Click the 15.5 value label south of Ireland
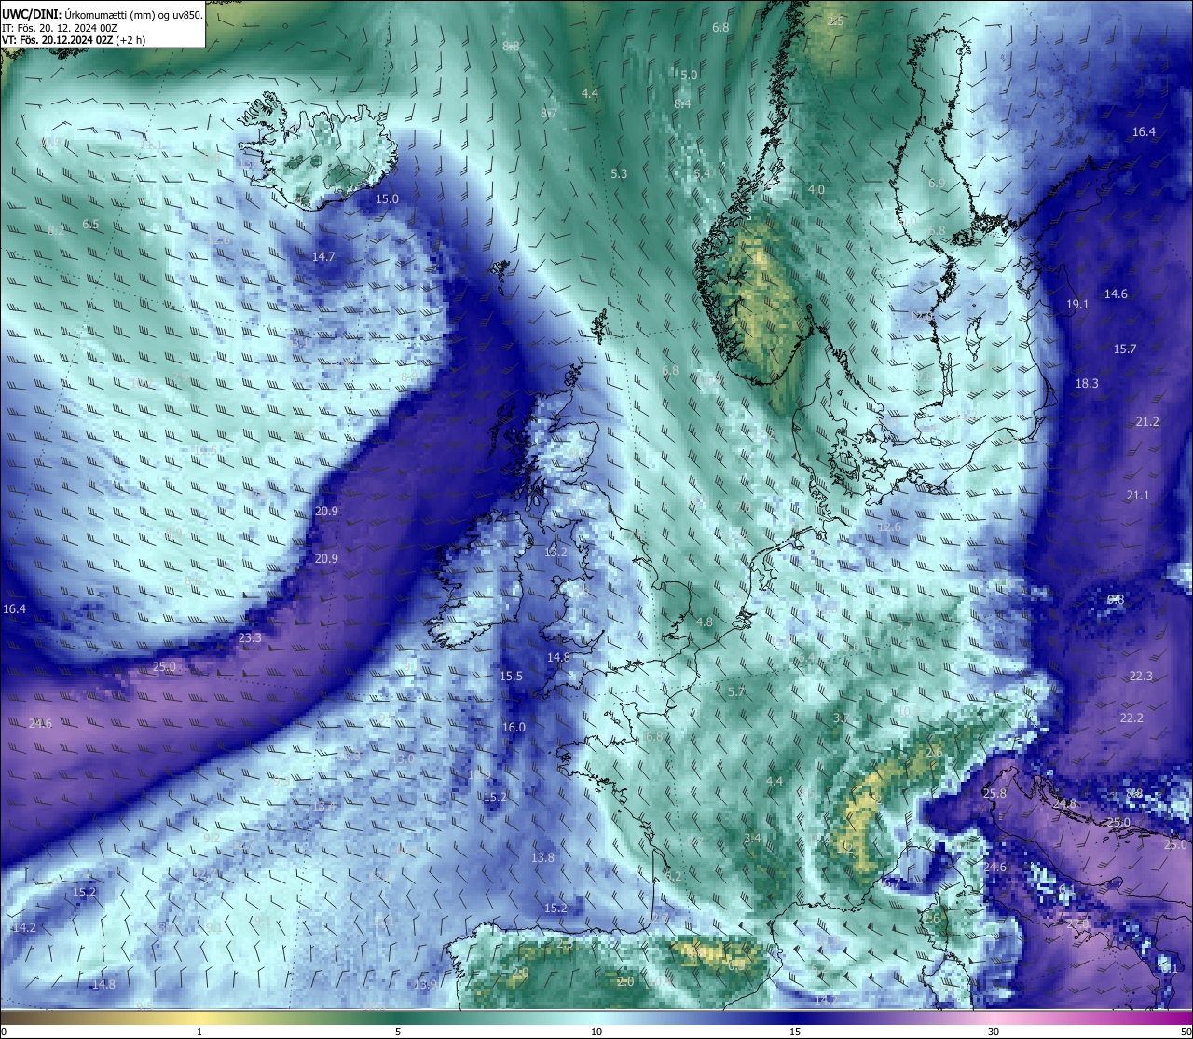Screen dimensions: 1193x1039 (x=511, y=677)
